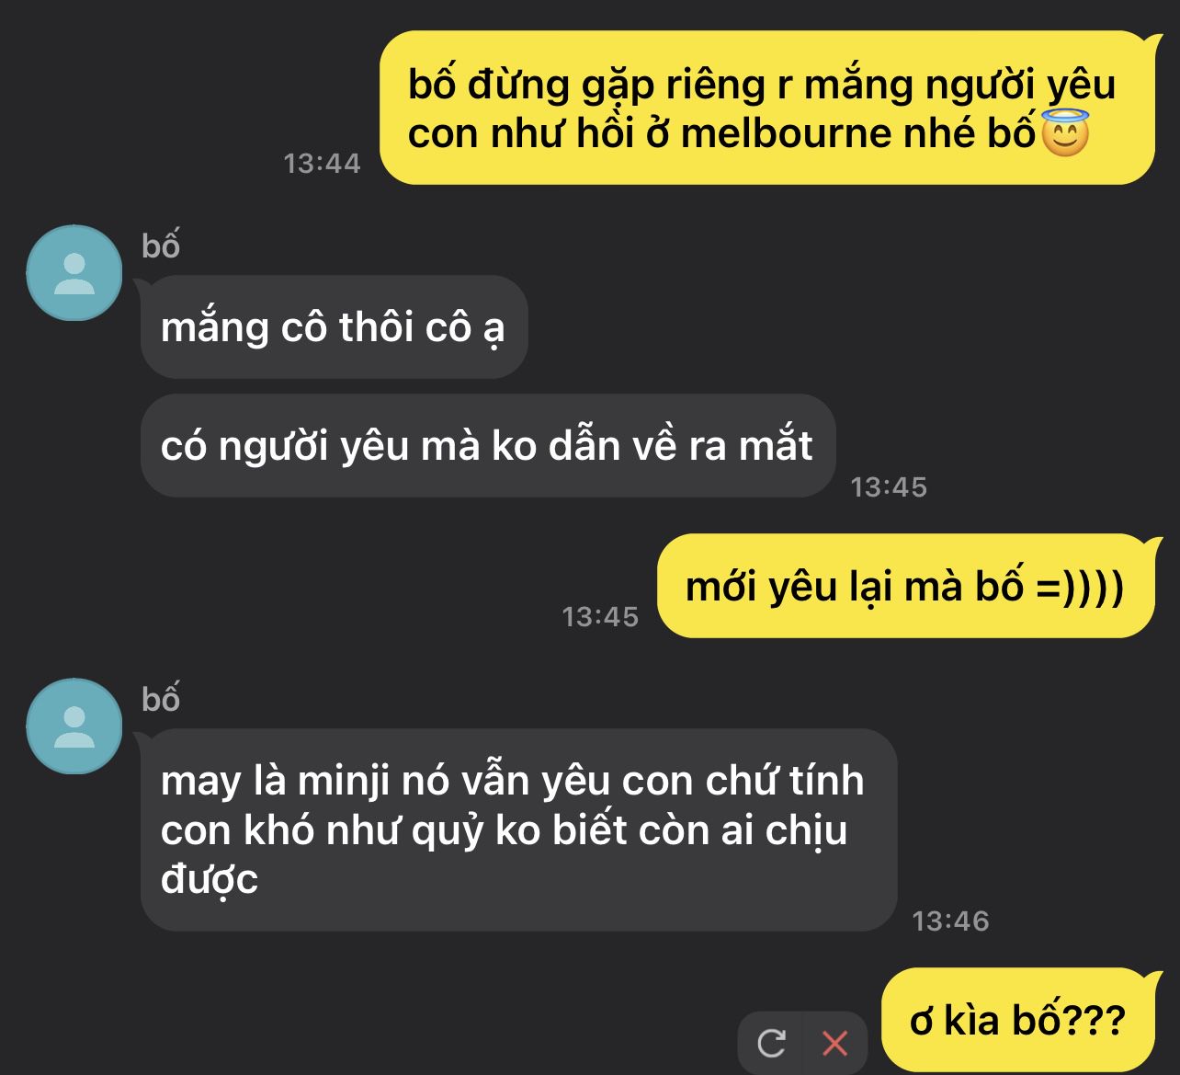Click the 13:44 timestamp
Image resolution: width=1180 pixels, height=1075 pixels.
pos(322,164)
